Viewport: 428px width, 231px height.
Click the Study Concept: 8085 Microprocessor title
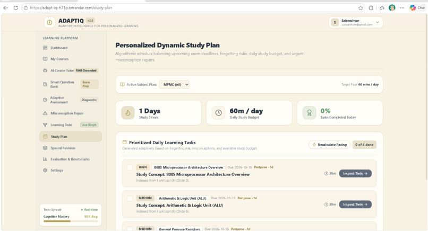[193, 174]
